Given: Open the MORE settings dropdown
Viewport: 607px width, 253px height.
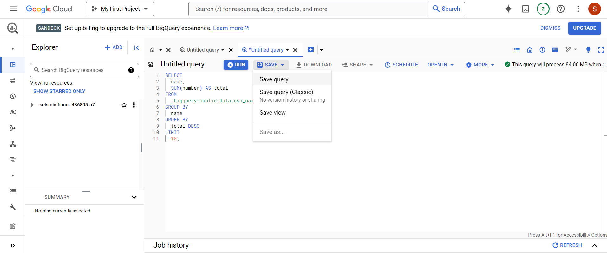Looking at the screenshot, I should [480, 65].
